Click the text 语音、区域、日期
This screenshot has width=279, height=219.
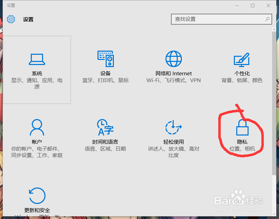(105, 149)
